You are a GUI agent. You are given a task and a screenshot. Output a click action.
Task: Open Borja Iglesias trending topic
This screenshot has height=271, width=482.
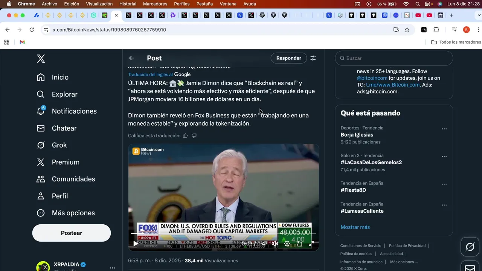point(357,135)
